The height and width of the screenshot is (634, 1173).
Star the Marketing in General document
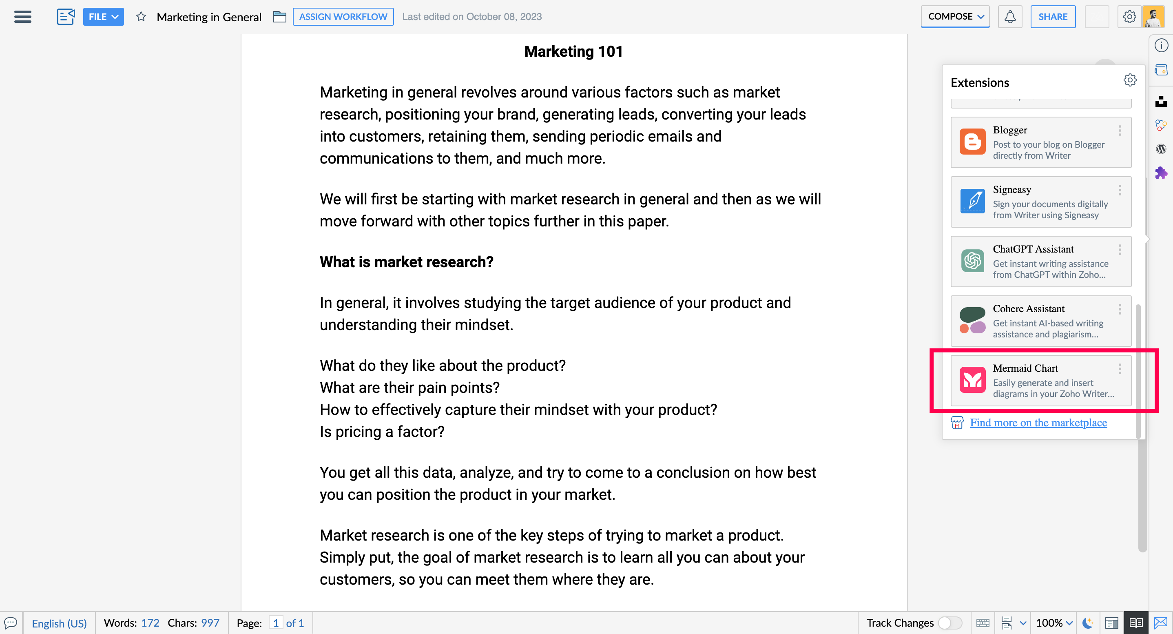point(141,17)
